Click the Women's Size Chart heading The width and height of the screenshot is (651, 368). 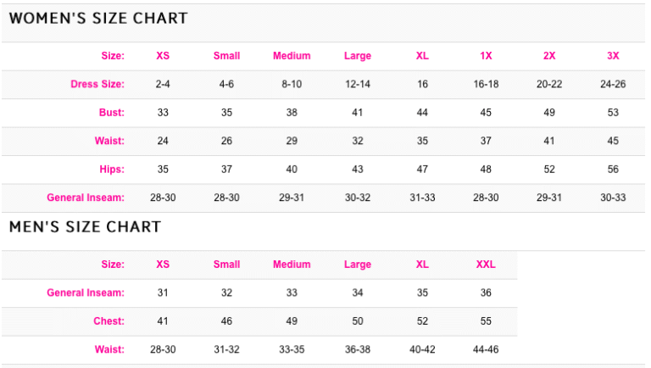click(98, 19)
